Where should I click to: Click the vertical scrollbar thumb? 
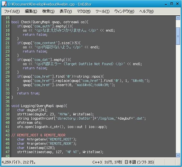178,36
